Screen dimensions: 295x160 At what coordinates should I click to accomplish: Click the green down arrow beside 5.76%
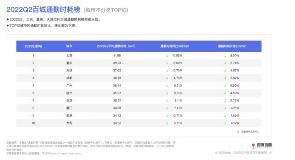[225, 101]
